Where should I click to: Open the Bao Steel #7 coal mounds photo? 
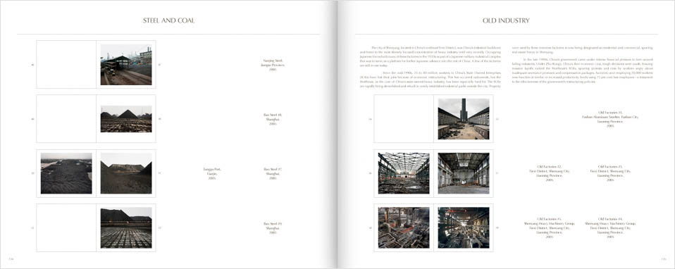[x=126, y=173]
